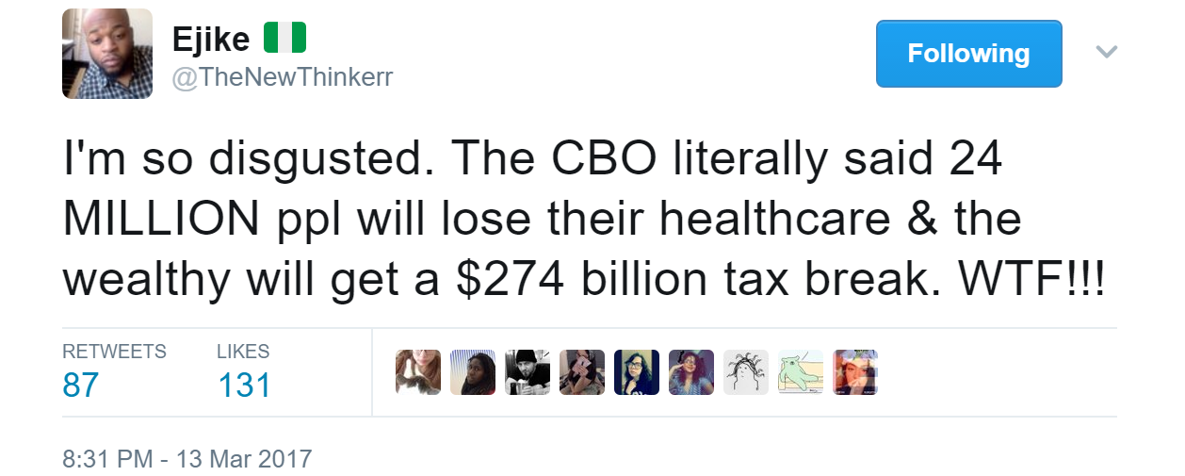View the 87 retweets list

tap(81, 386)
